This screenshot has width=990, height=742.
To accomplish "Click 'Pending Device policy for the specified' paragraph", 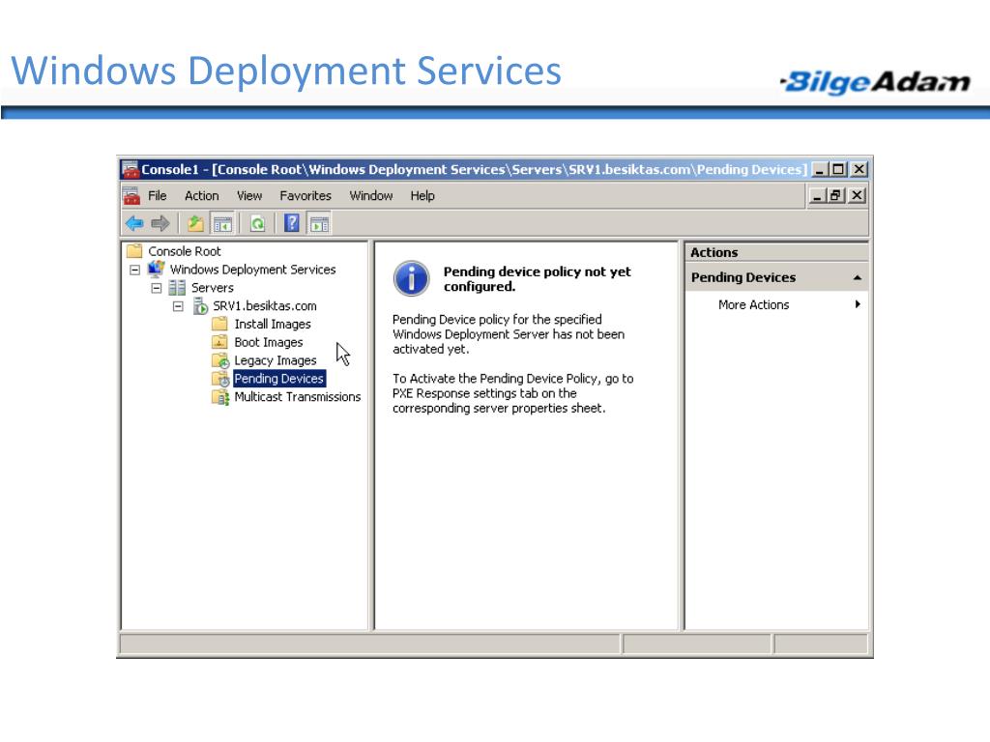I will pos(509,334).
